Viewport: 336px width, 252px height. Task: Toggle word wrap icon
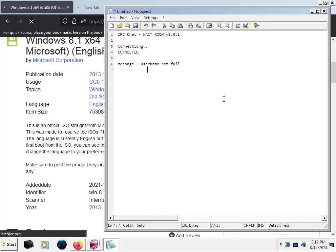[x=209, y=26]
